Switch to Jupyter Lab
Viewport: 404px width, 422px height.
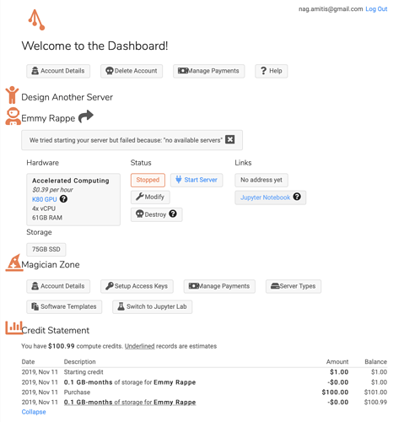pos(153,306)
